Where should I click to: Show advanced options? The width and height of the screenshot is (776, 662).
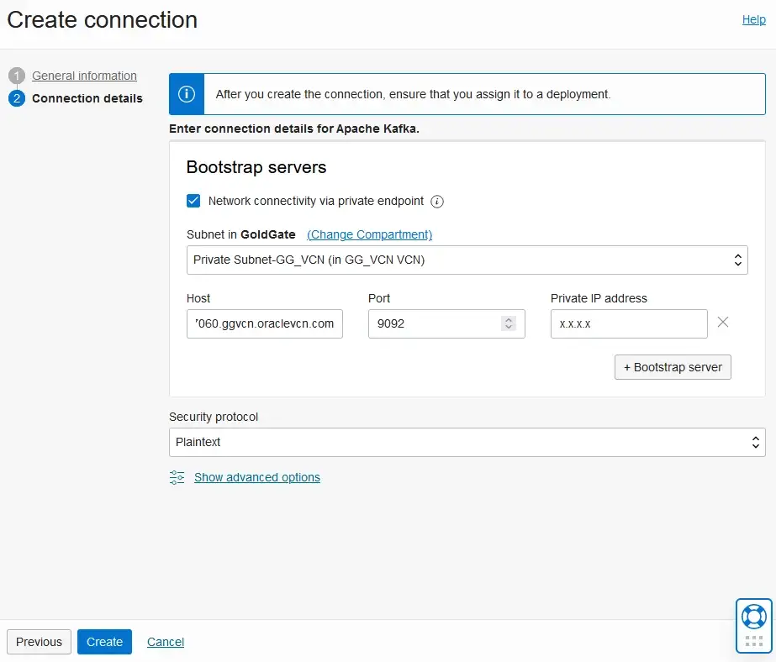point(256,477)
